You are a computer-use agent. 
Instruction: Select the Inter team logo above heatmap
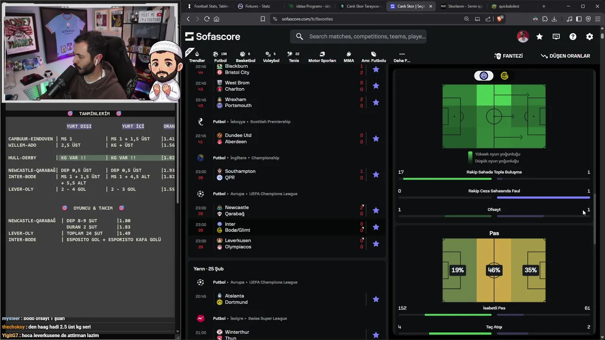[x=484, y=76]
